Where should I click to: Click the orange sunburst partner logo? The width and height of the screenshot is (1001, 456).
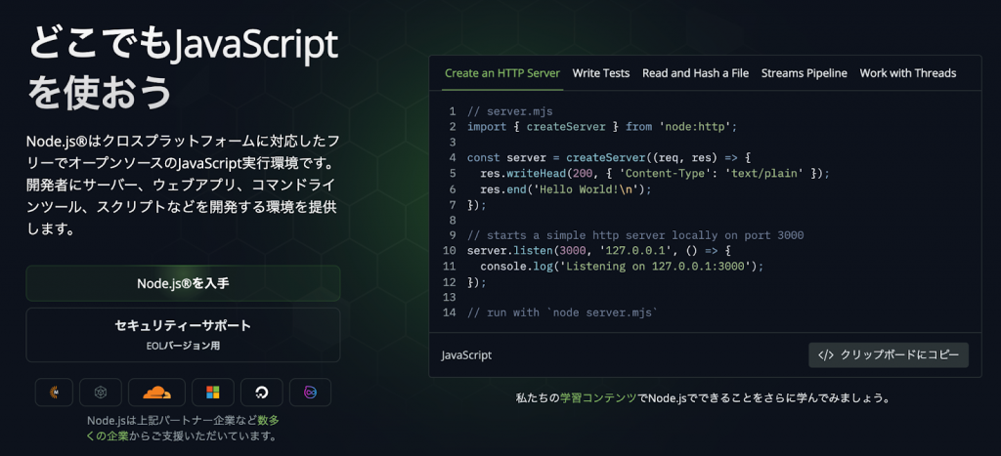click(54, 392)
